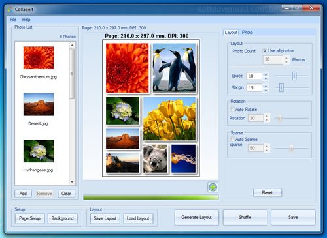Click the red chrysanthemum photo in collage
The image size is (327, 238).
(x=128, y=68)
